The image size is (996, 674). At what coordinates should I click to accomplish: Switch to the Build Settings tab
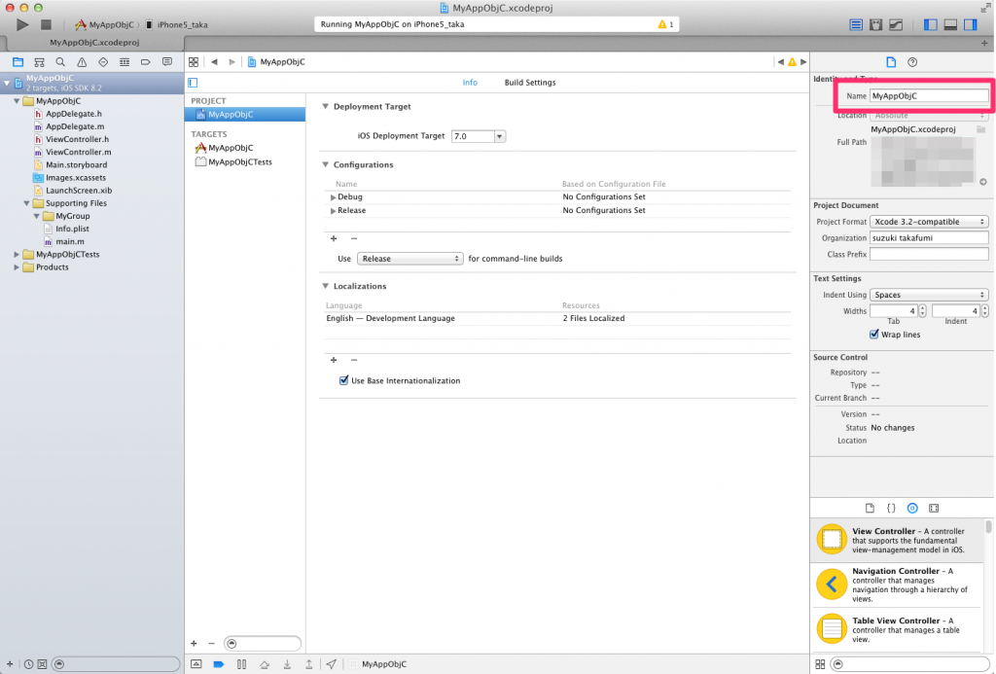tap(530, 83)
